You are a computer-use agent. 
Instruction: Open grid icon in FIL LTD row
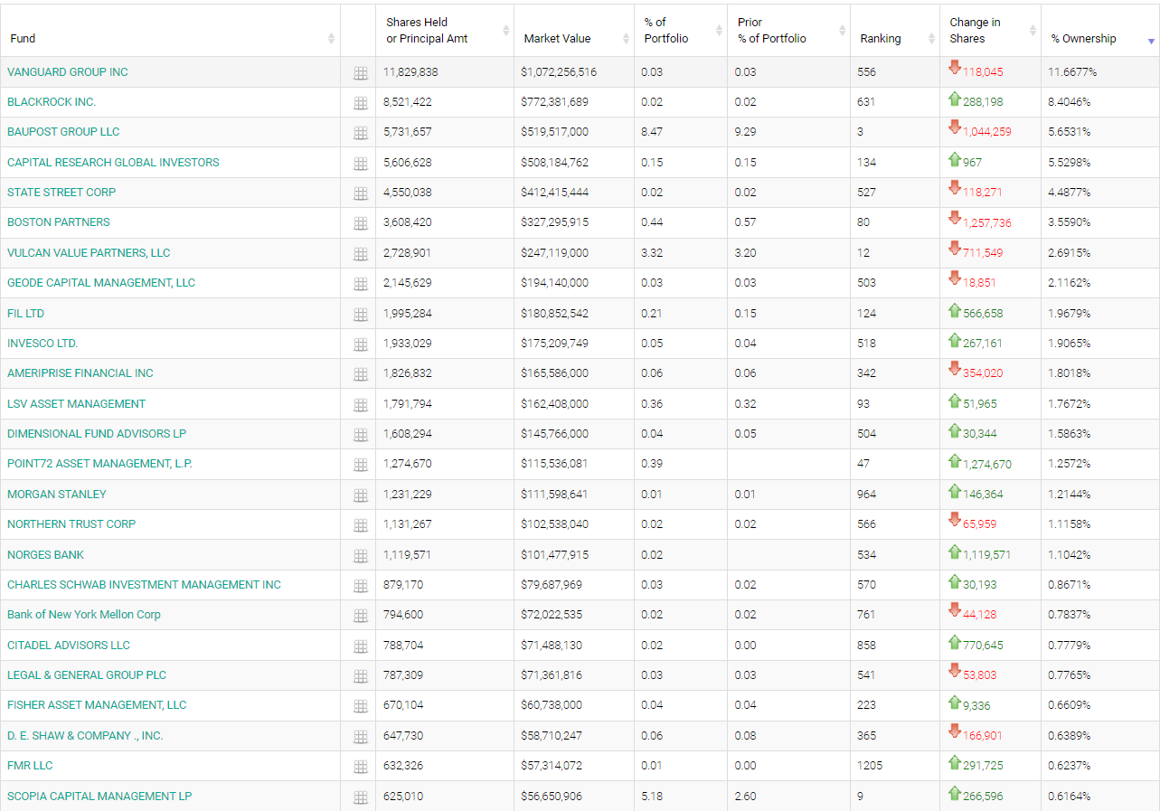click(x=360, y=315)
